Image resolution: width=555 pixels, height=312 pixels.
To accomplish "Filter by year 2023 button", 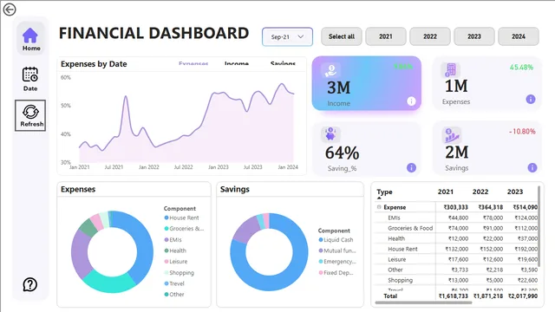I will pos(474,36).
